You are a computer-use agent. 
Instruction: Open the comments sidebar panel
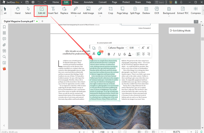pyautogui.click(x=4, y=39)
